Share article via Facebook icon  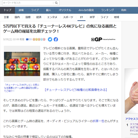(56, 39)
